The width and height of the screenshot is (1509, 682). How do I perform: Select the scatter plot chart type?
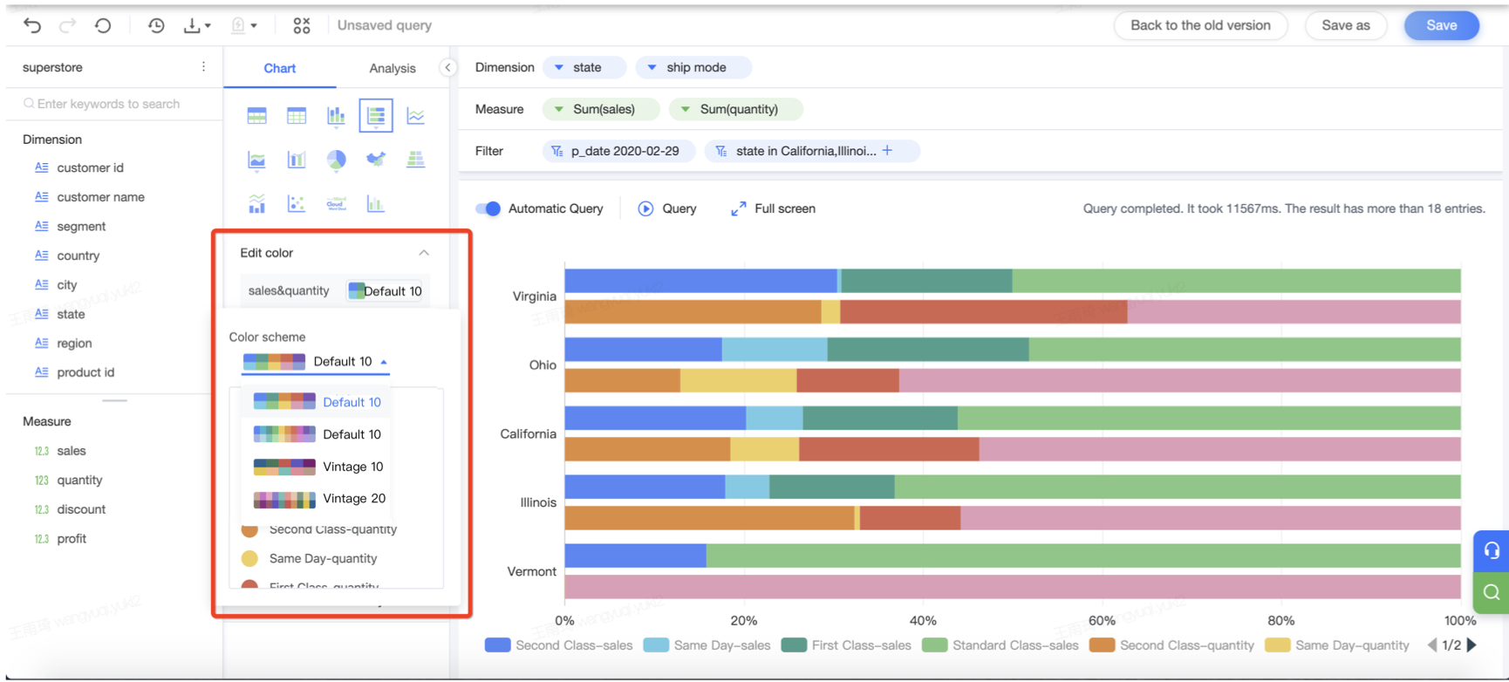[x=297, y=204]
